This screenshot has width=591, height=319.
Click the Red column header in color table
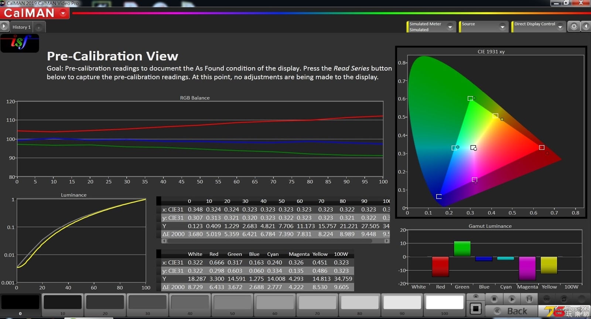tap(214, 254)
